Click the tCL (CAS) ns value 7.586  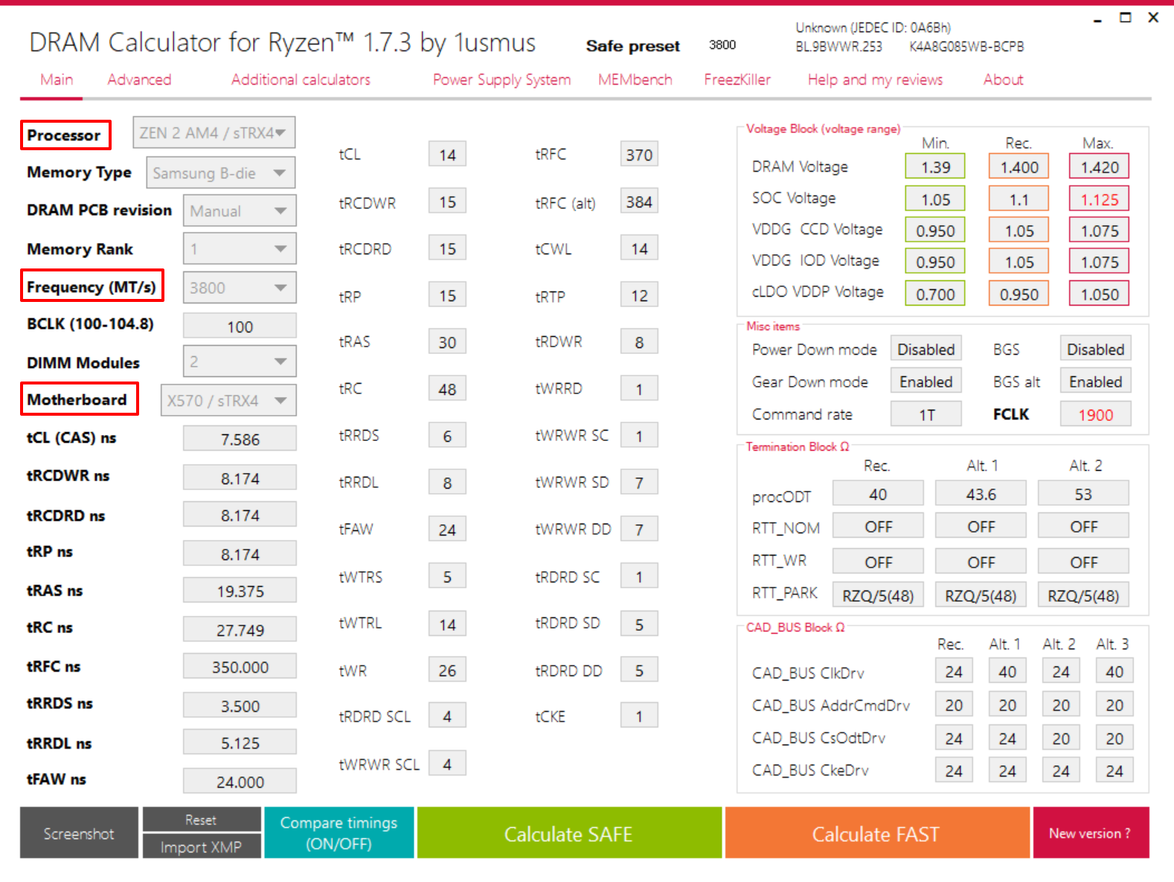pyautogui.click(x=240, y=439)
